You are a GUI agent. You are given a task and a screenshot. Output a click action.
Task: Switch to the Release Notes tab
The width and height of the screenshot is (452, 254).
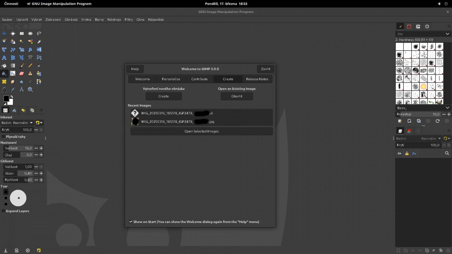pos(257,79)
